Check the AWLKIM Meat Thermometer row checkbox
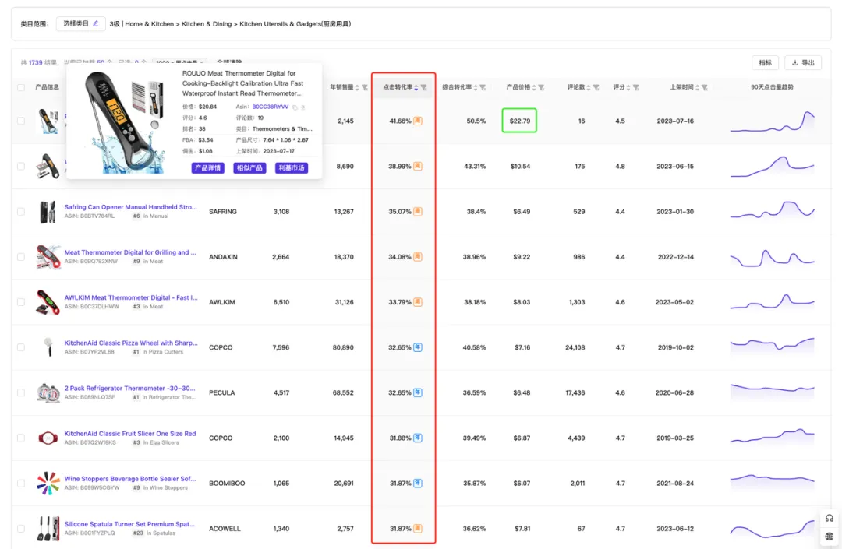The width and height of the screenshot is (842, 549). click(21, 302)
